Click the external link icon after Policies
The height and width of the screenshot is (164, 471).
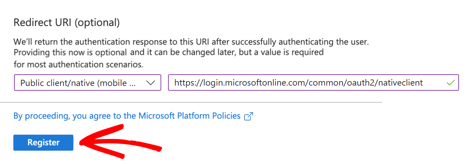point(248,116)
